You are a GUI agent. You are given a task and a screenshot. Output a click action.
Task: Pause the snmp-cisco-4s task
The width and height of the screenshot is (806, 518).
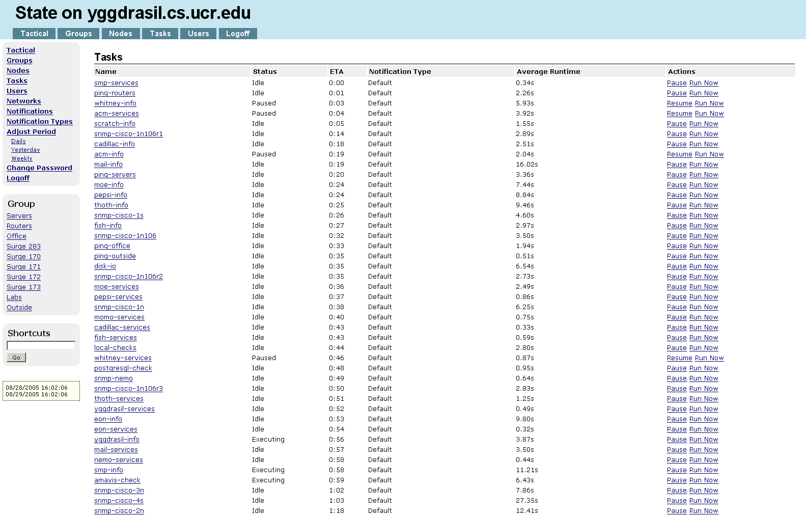click(677, 501)
